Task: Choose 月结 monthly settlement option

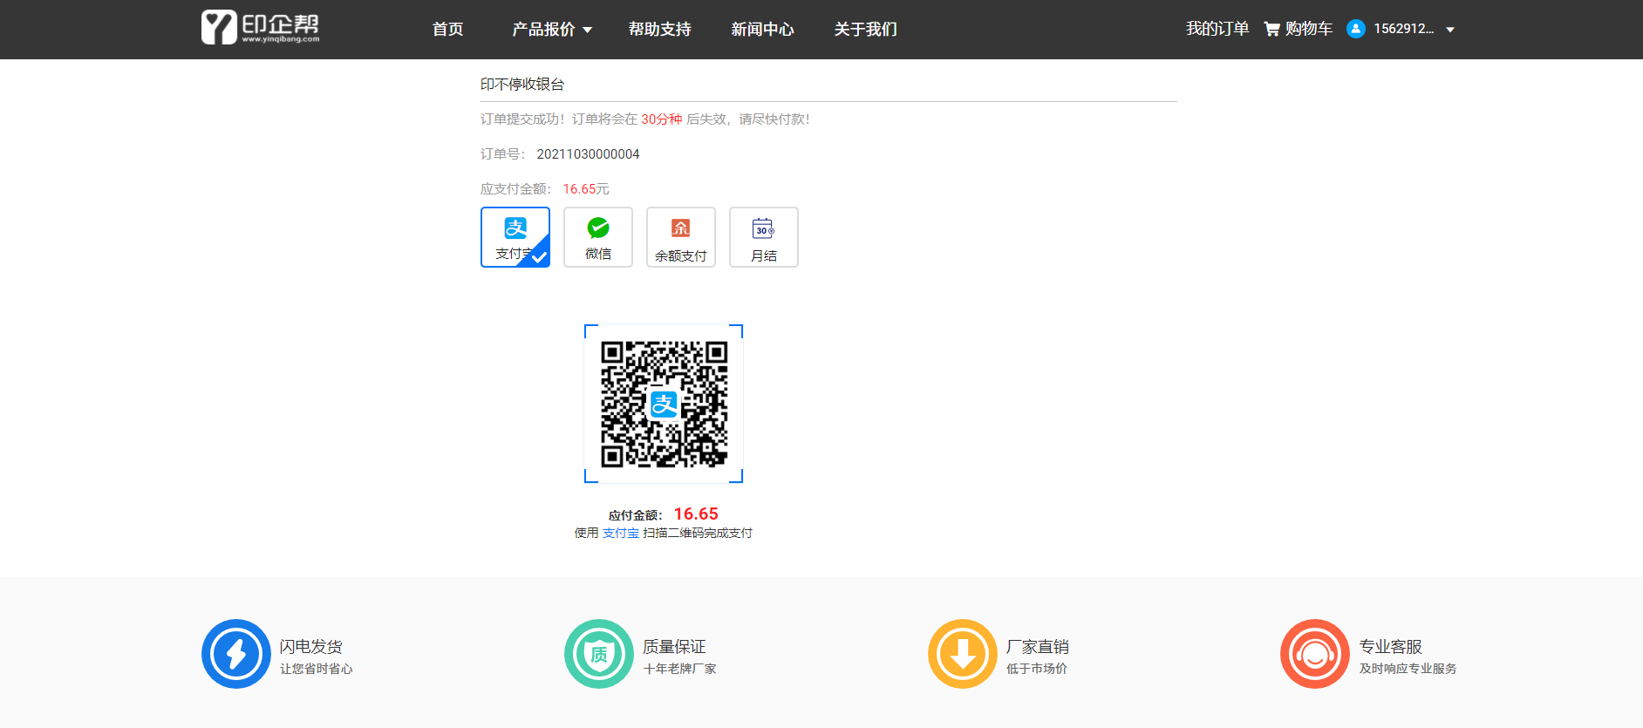Action: click(x=763, y=237)
